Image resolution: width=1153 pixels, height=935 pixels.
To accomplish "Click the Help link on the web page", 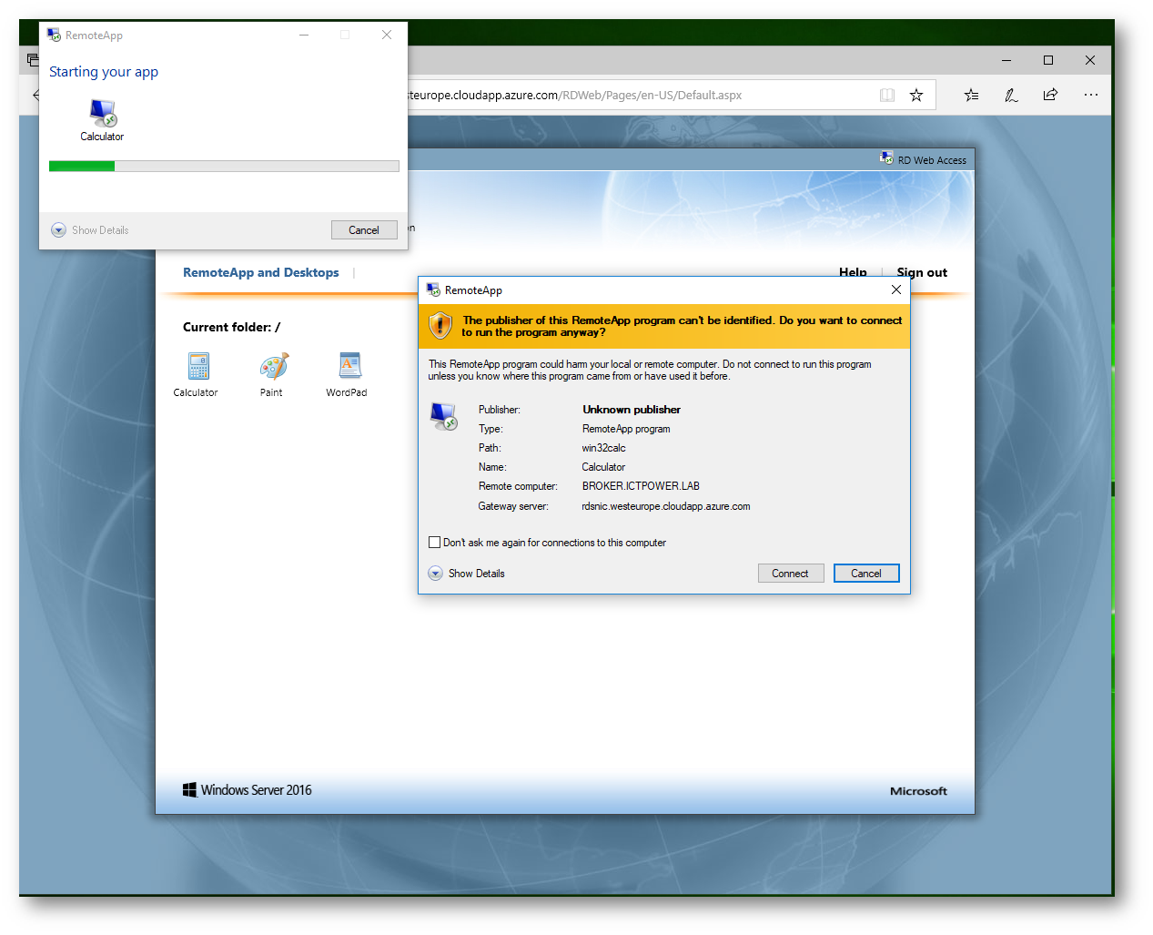I will [x=853, y=272].
